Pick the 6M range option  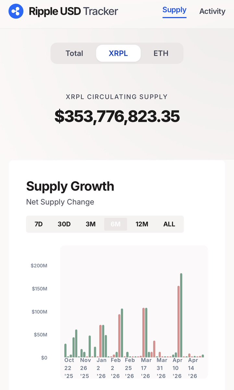point(116,224)
